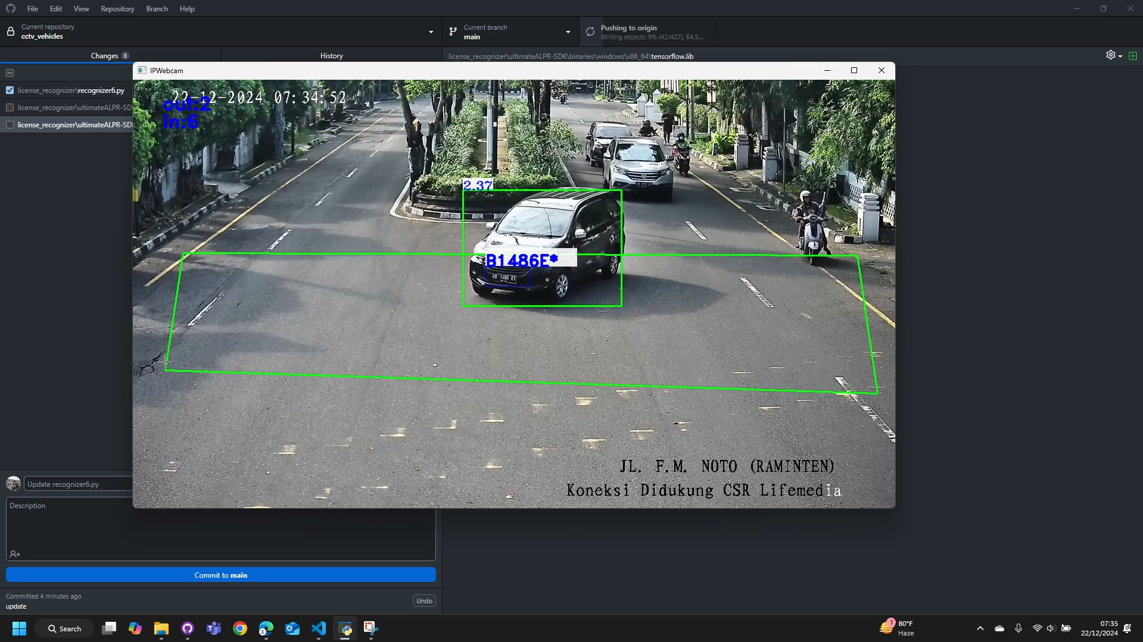The height and width of the screenshot is (642, 1143).
Task: Switch to the History tab
Action: (331, 56)
